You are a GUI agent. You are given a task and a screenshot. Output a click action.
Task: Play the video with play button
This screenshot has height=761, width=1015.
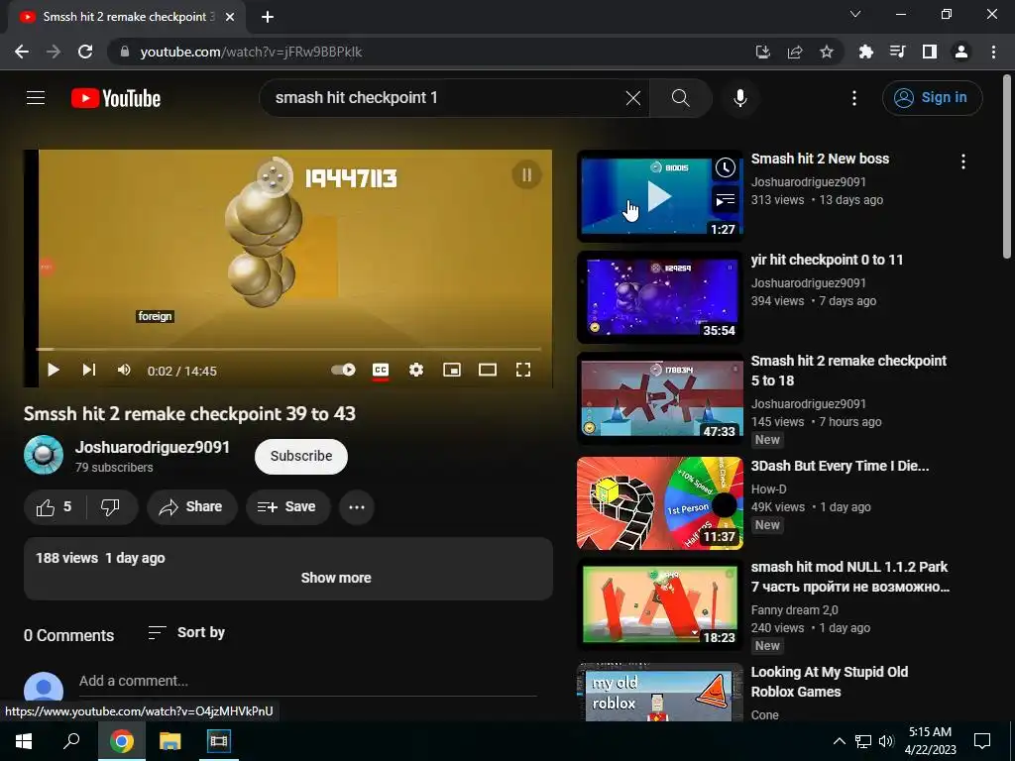point(54,370)
